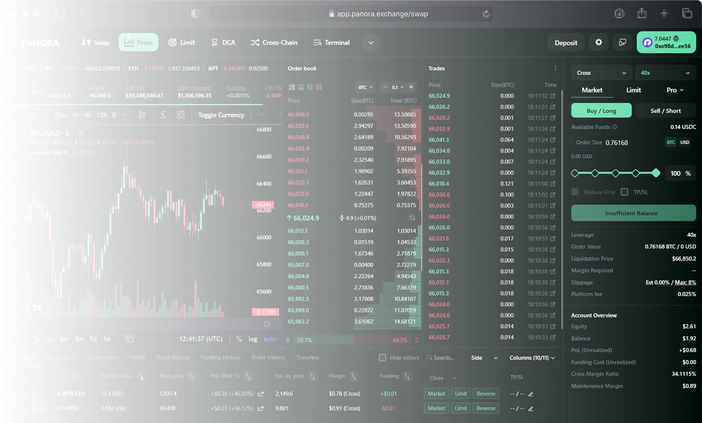Click Reverse for the HYPE position

coord(486,408)
